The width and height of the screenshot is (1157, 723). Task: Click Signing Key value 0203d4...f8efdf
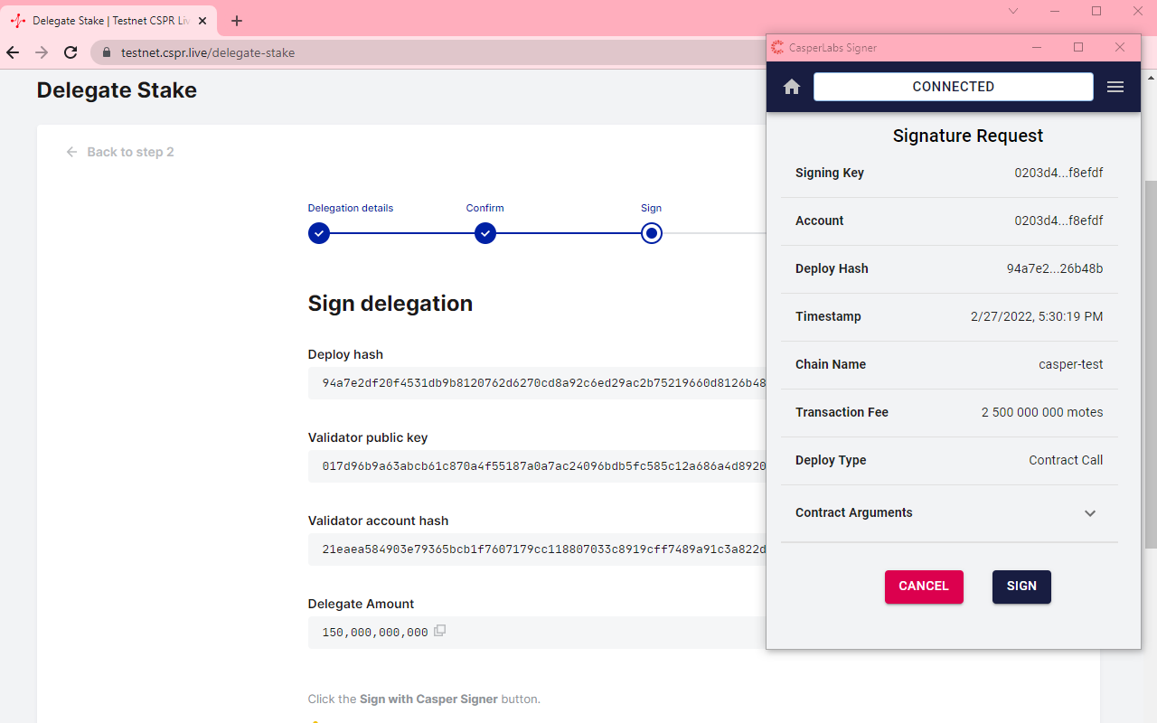point(1058,173)
